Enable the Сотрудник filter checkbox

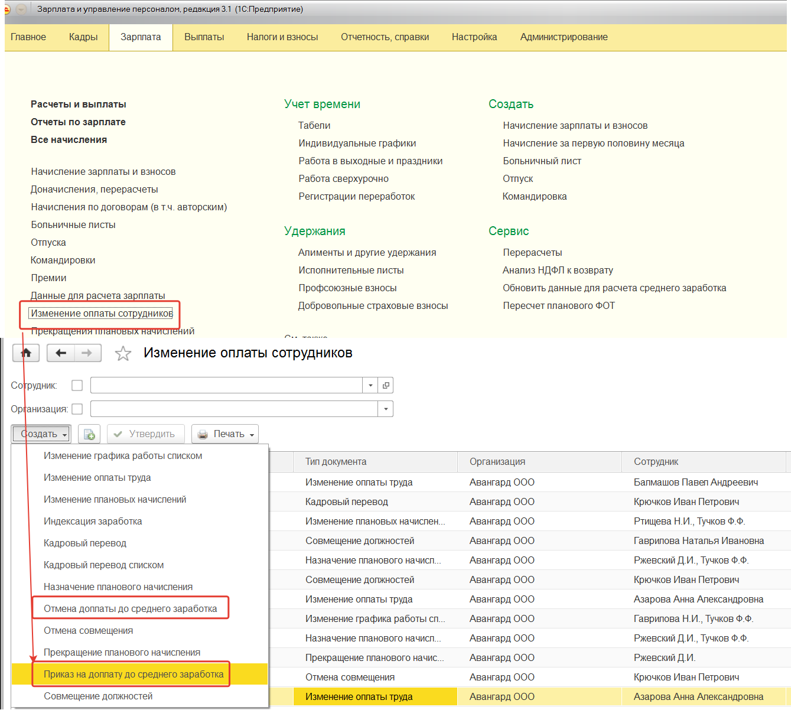click(77, 386)
